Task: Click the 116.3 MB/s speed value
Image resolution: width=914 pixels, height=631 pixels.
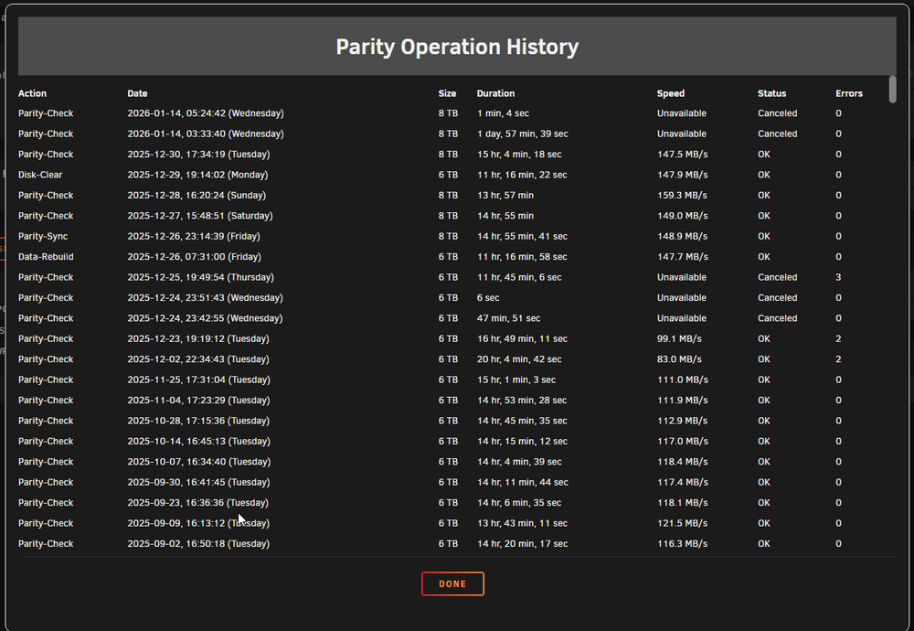Action: click(682, 543)
